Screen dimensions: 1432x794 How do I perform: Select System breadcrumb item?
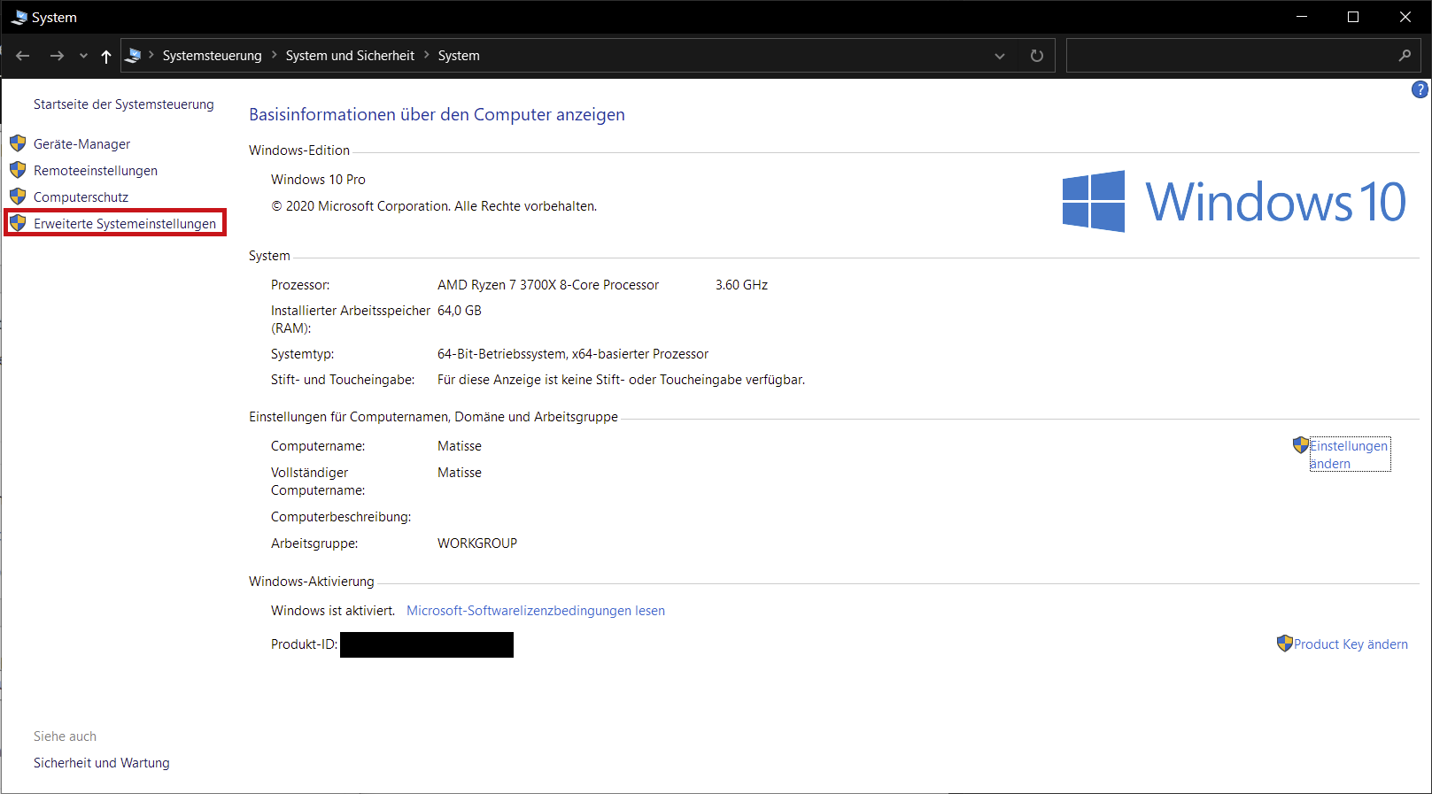459,56
